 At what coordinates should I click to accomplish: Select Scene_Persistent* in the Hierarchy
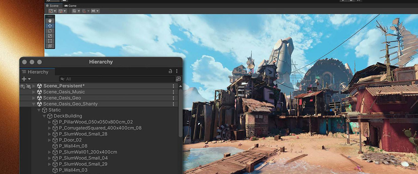pyautogui.click(x=64, y=86)
